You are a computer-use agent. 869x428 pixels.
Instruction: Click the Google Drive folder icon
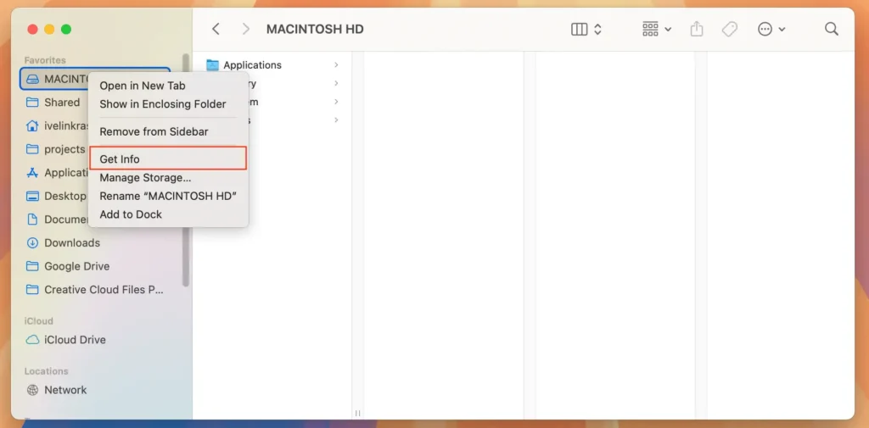(33, 266)
